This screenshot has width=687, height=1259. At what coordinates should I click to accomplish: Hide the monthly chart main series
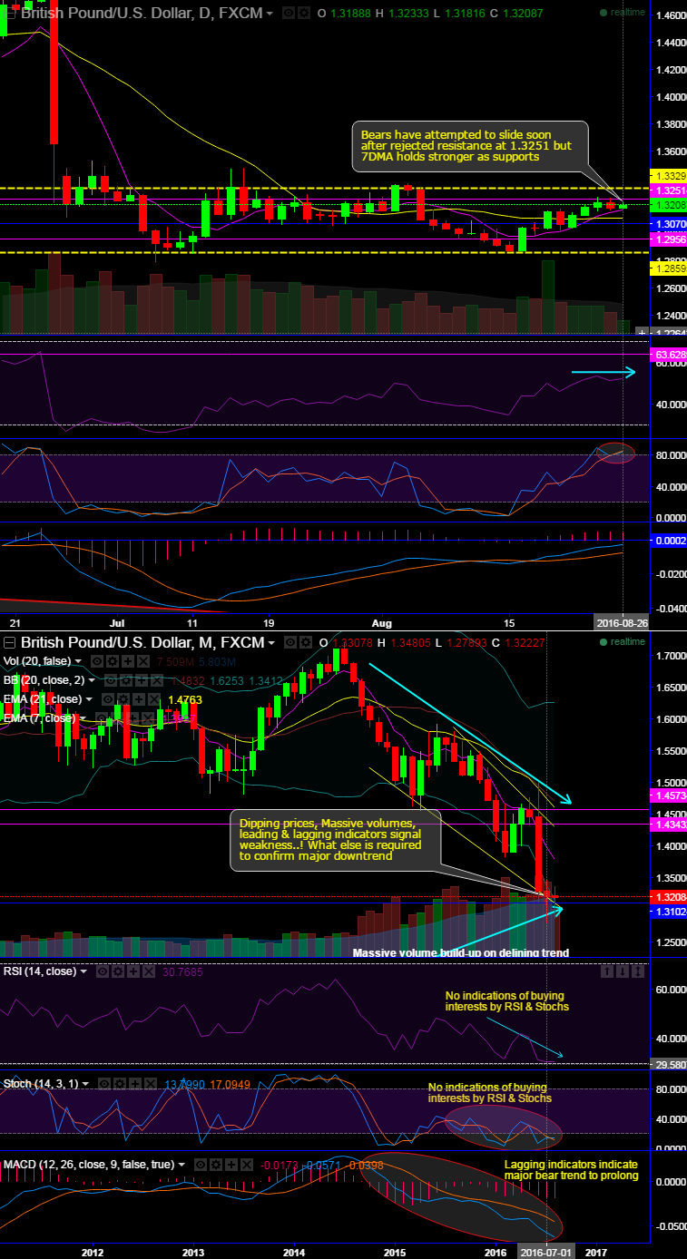coord(290,642)
